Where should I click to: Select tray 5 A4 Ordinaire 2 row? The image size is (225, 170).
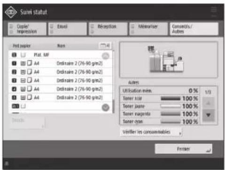click(61, 98)
